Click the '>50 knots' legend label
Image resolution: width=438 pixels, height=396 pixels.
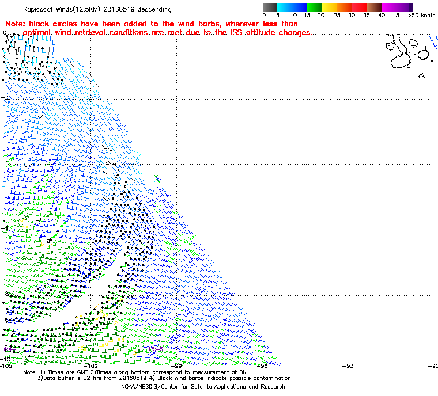pyautogui.click(x=421, y=16)
